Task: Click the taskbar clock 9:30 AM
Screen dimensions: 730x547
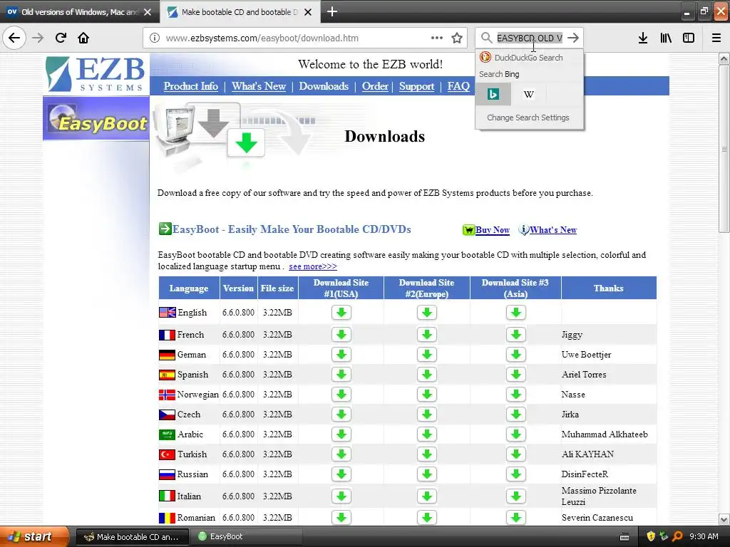Action: pyautogui.click(x=704, y=536)
